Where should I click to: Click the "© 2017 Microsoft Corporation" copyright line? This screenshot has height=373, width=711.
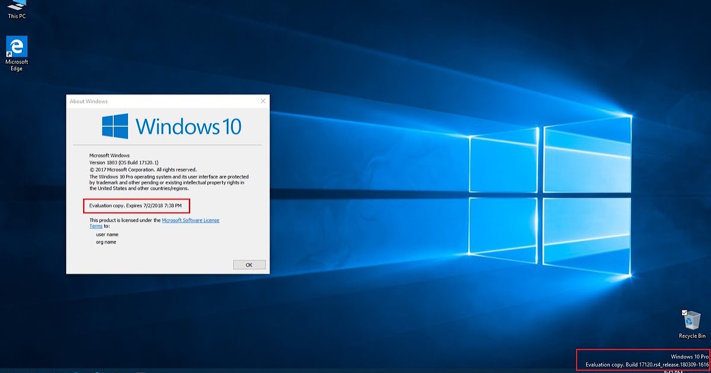(143, 169)
